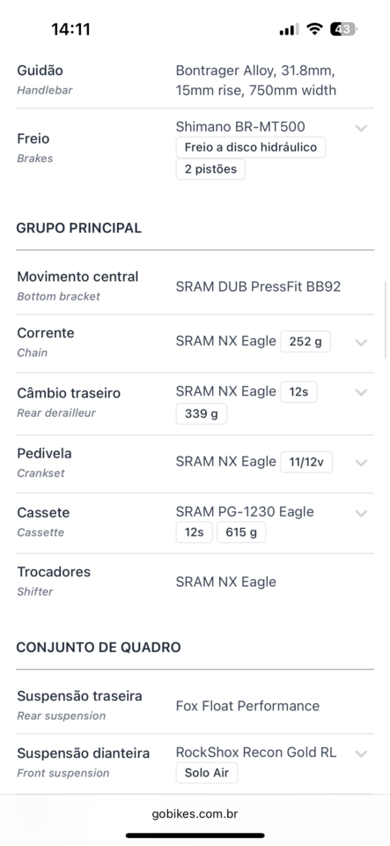Tap the cellular signal bars icon
390x846 pixels.
290,30
